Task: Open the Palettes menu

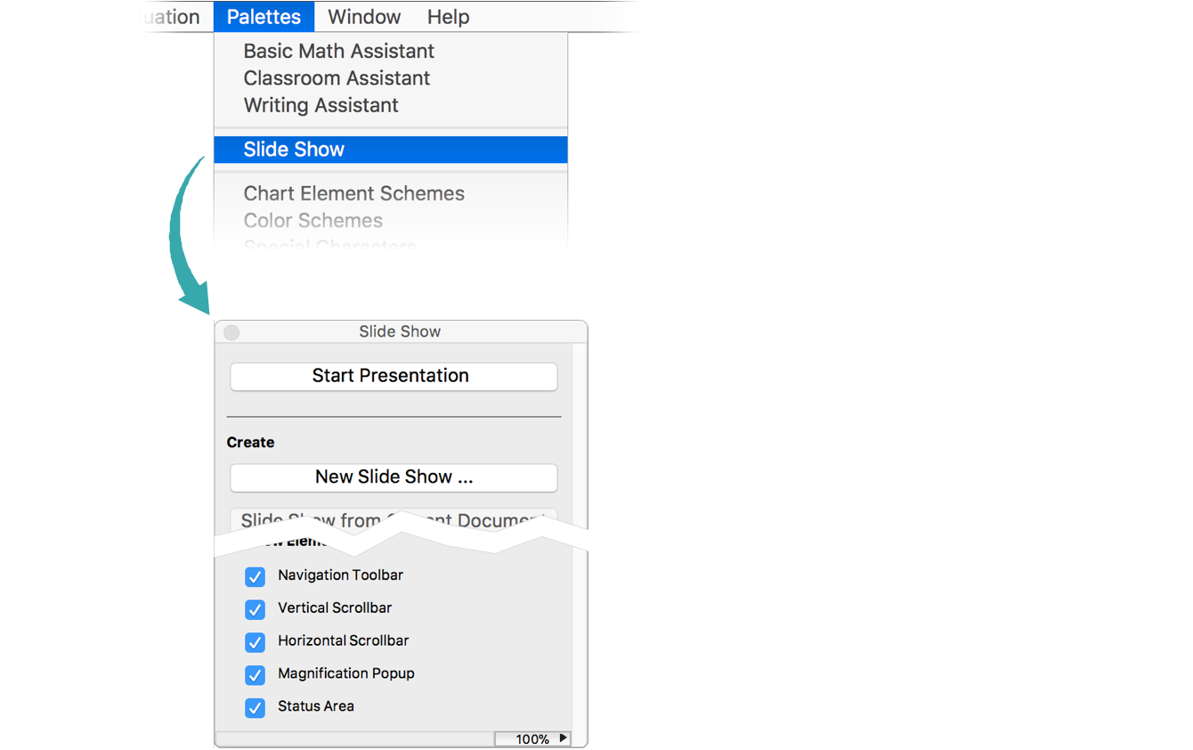Action: [x=264, y=17]
